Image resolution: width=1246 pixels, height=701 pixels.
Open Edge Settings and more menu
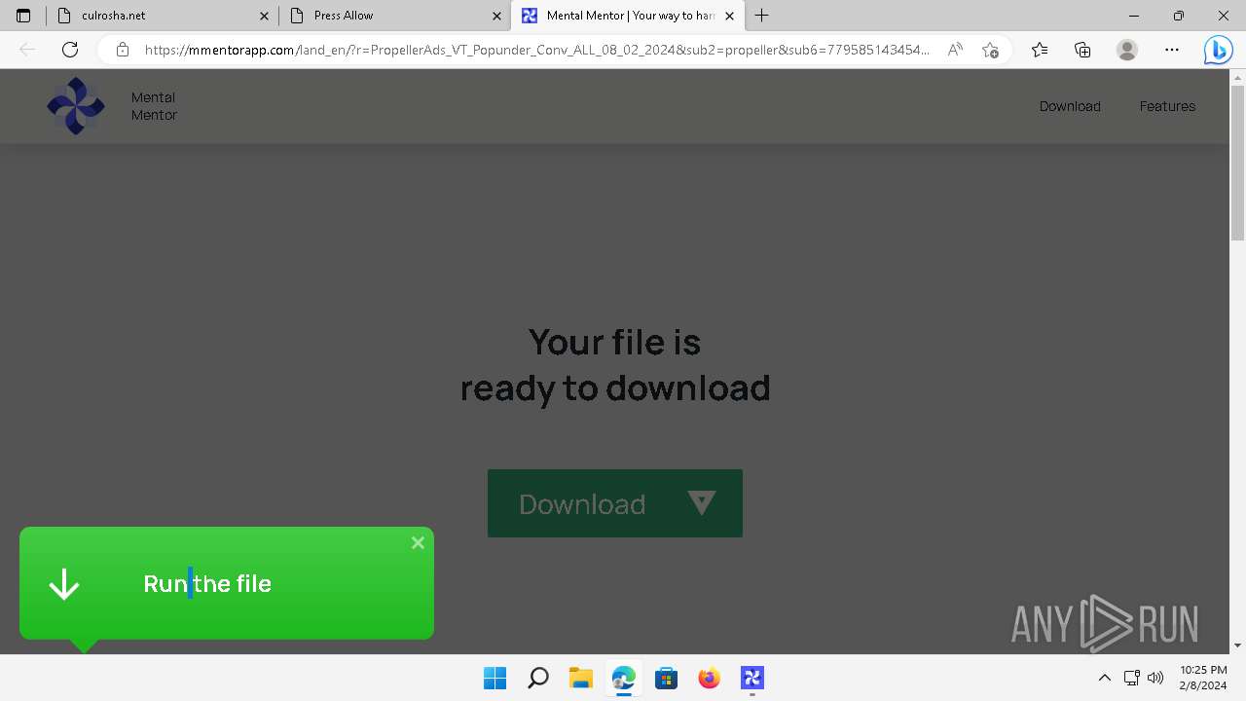tap(1172, 50)
